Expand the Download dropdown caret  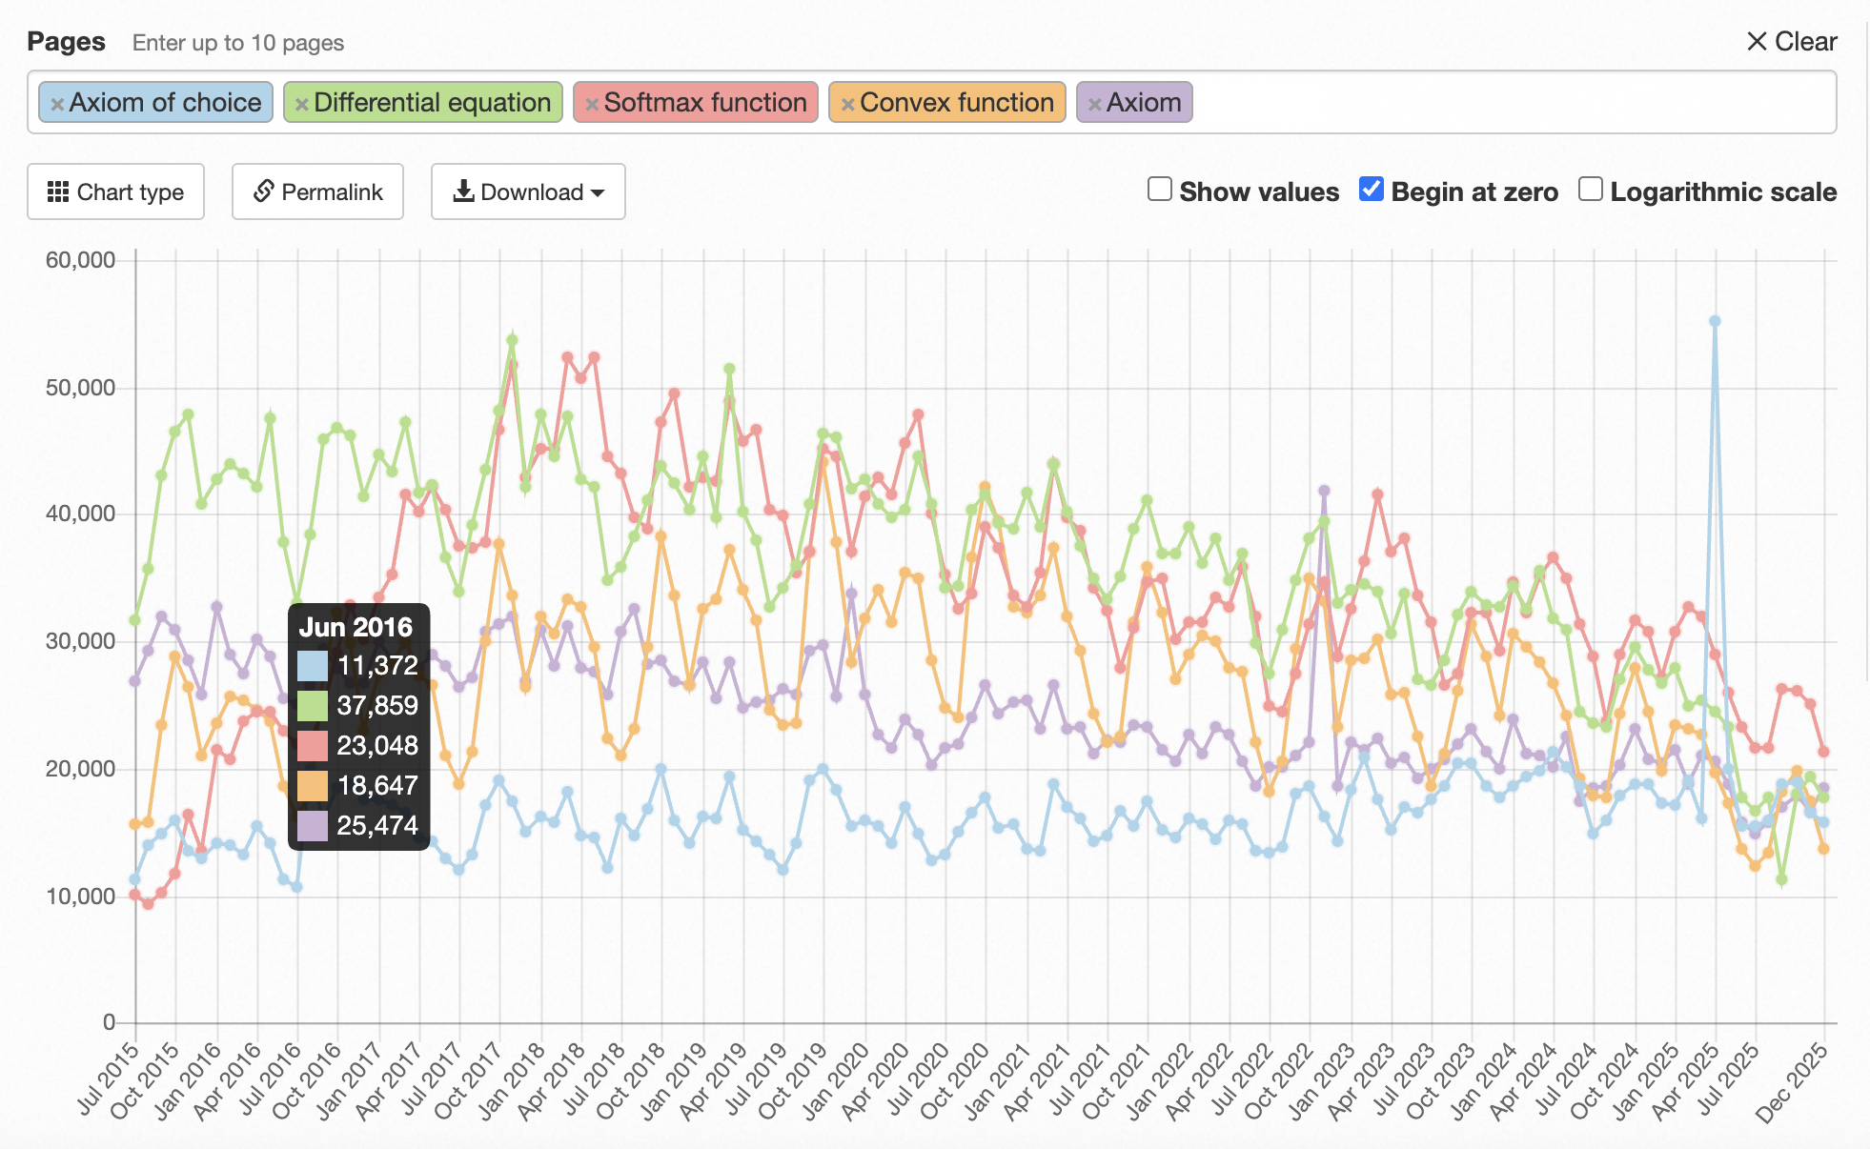click(x=598, y=192)
